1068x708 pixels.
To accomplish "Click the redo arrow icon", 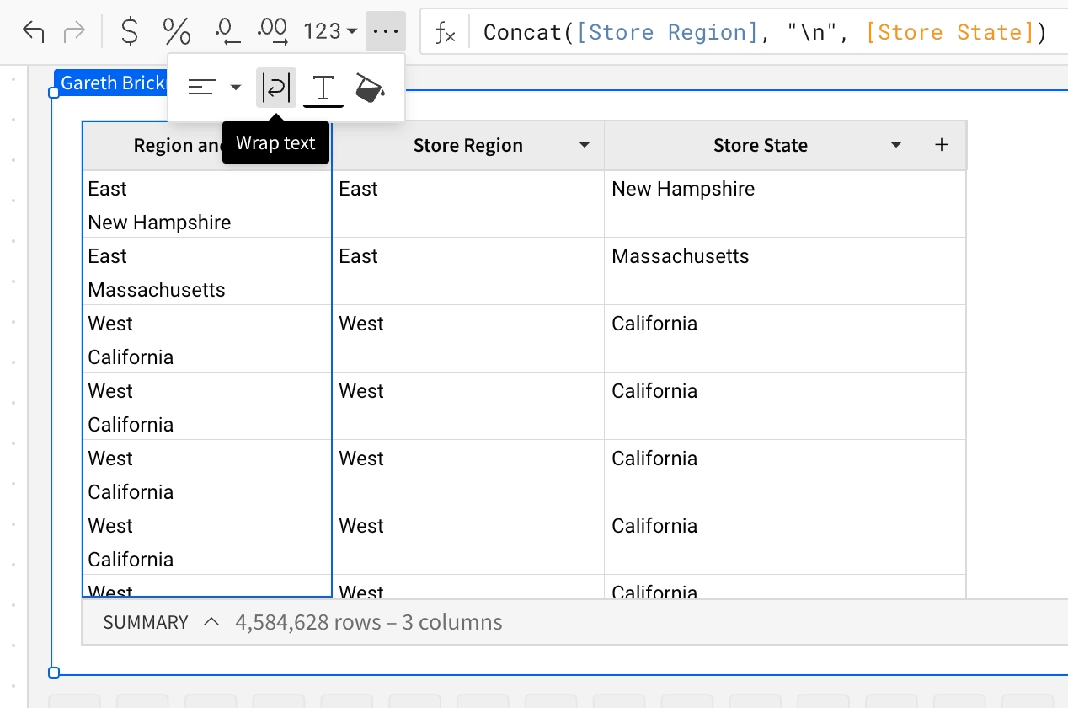I will click(x=75, y=32).
